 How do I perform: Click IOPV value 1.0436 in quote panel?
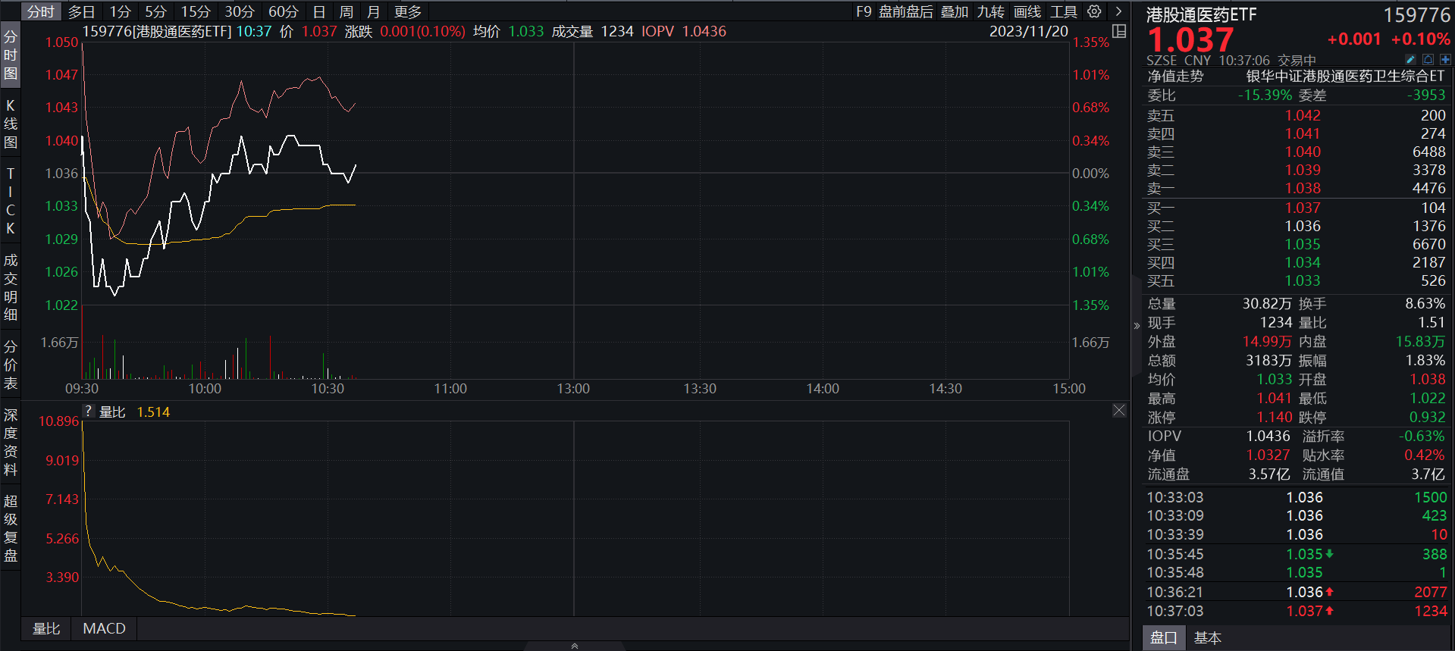pos(1268,436)
